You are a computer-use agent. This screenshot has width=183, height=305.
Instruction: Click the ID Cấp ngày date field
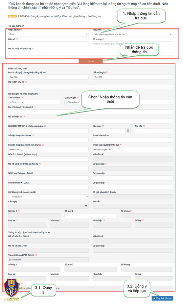[109, 131]
